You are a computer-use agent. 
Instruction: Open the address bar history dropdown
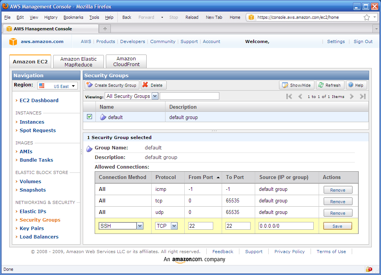click(374, 17)
